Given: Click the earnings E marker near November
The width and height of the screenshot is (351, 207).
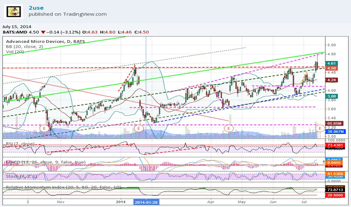Looking at the screenshot, I should [44, 128].
